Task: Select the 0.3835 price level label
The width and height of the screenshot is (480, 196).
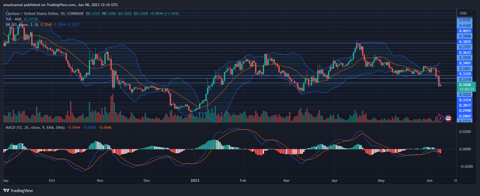Action: click(465, 42)
